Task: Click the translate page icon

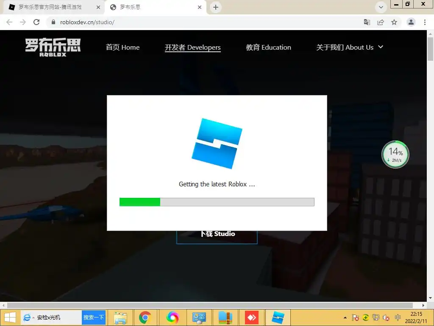Action: [367, 22]
